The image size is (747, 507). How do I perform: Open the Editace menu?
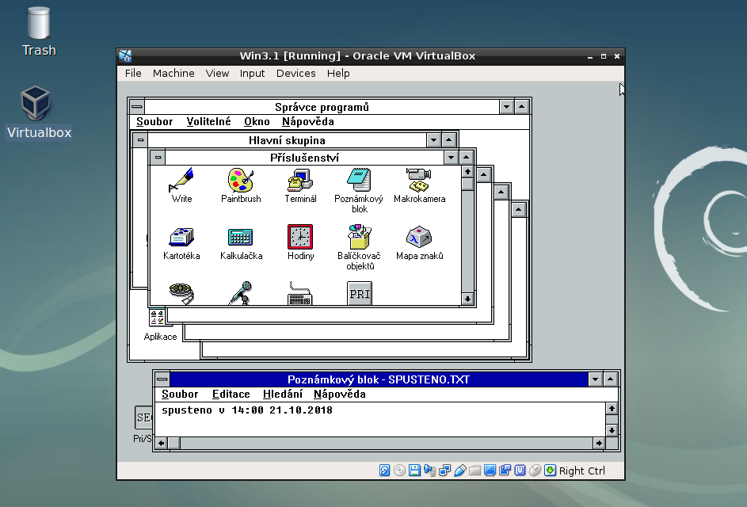point(231,395)
